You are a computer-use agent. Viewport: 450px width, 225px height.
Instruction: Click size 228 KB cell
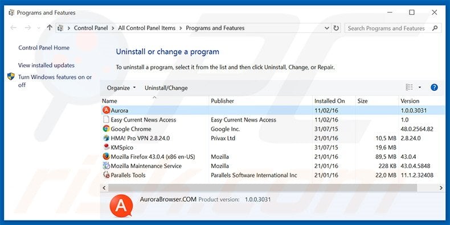click(x=387, y=166)
